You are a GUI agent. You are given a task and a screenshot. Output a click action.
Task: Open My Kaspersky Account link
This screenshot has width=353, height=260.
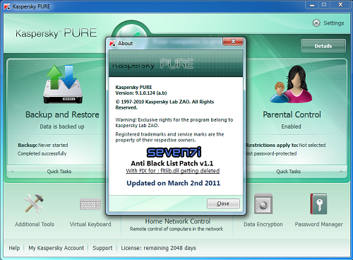[56, 248]
